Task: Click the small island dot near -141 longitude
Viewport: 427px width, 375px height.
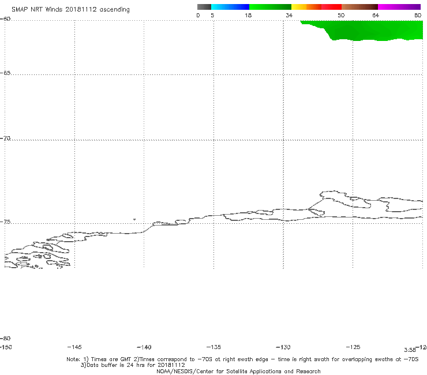Action: pyautogui.click(x=134, y=219)
